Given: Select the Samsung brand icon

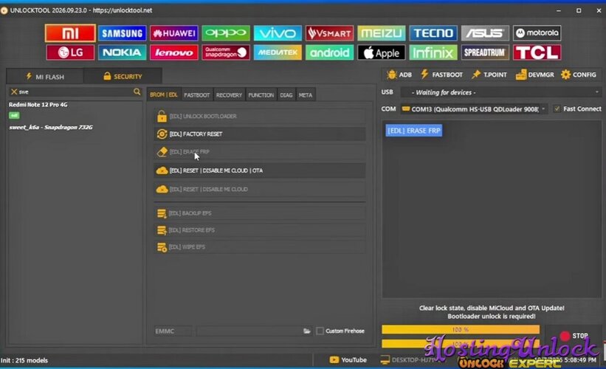Looking at the screenshot, I should [x=122, y=33].
